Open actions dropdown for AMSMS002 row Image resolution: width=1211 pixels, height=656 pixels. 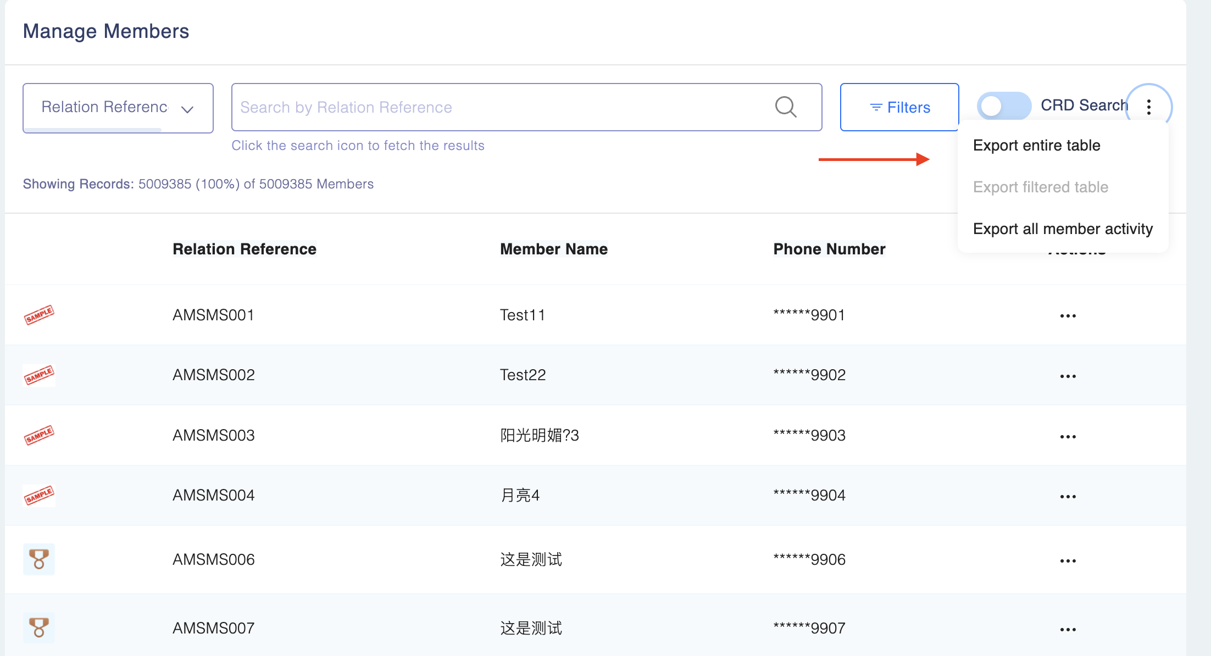tap(1068, 376)
